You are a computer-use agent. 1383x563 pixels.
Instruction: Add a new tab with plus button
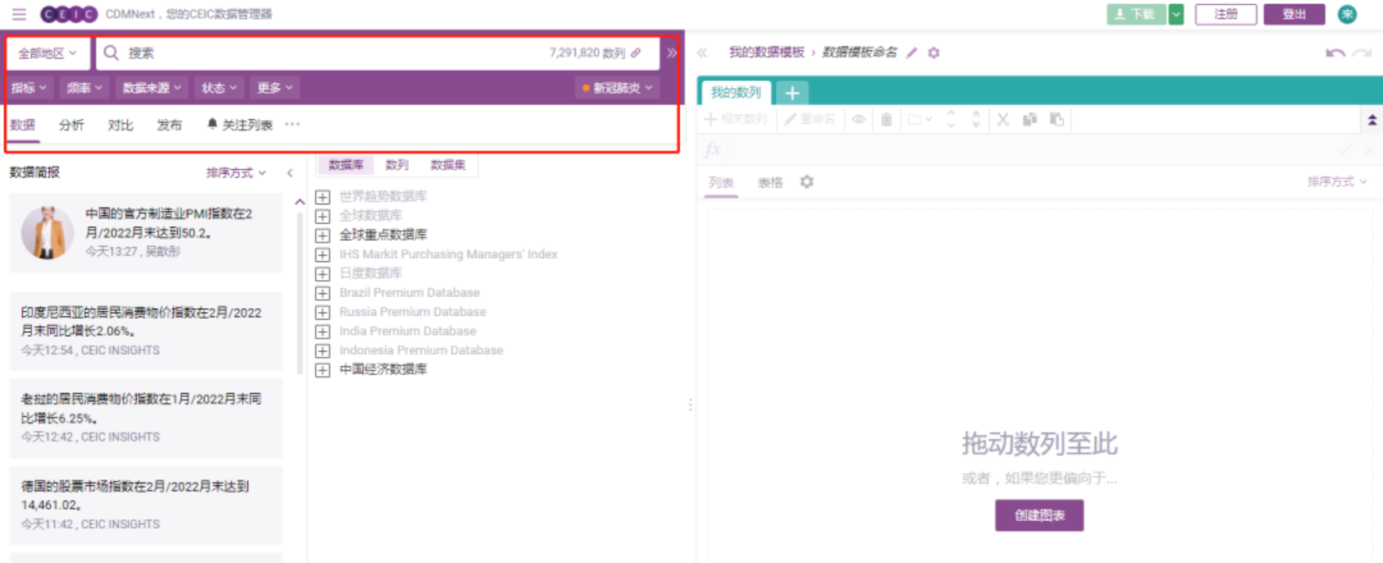[792, 93]
